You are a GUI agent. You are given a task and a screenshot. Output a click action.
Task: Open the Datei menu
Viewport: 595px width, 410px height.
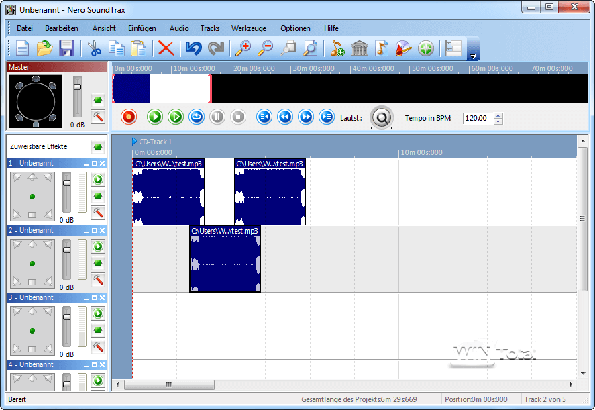click(x=25, y=28)
